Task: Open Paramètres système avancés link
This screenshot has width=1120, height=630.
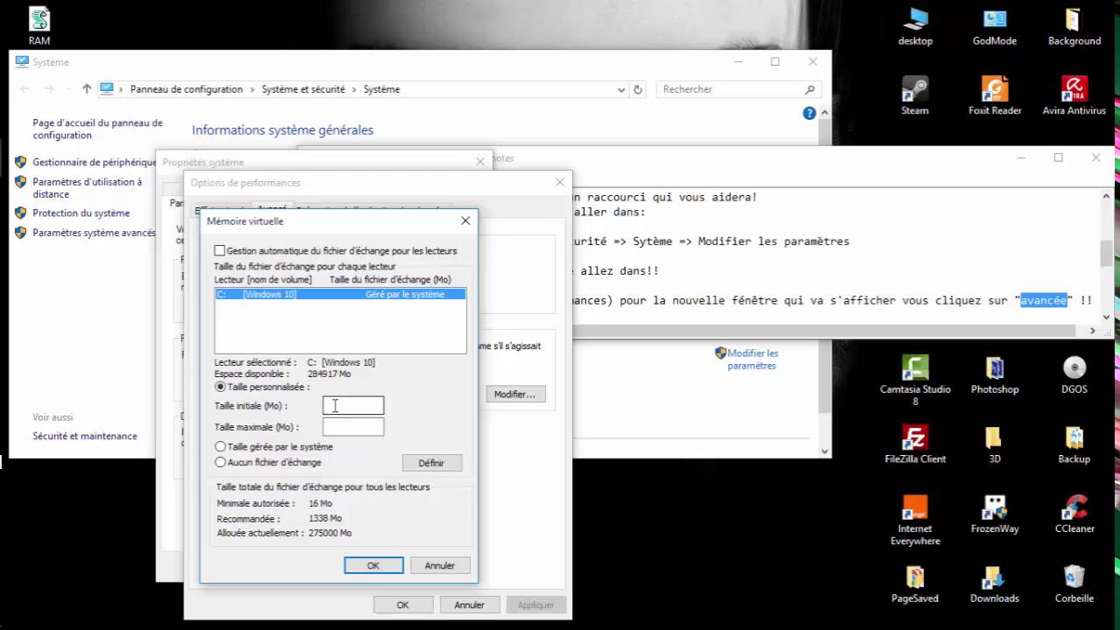Action: (94, 233)
